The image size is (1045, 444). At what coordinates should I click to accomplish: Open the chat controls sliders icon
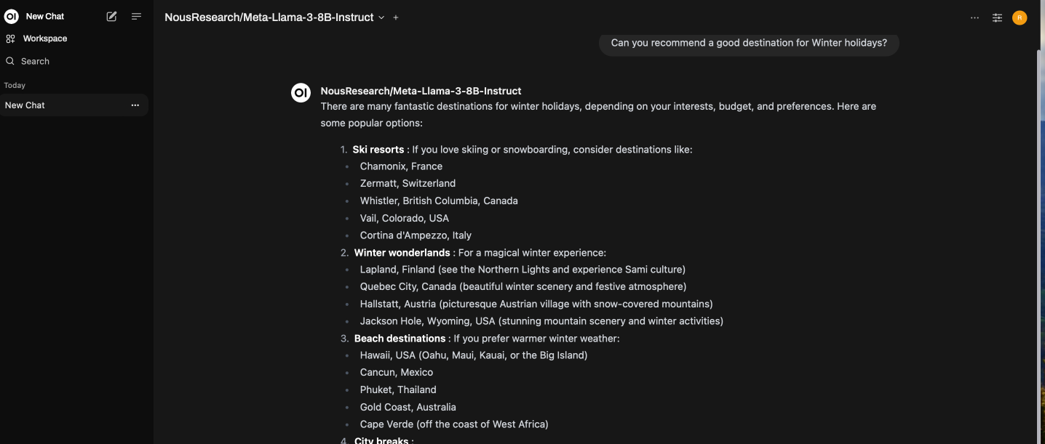[x=997, y=17]
